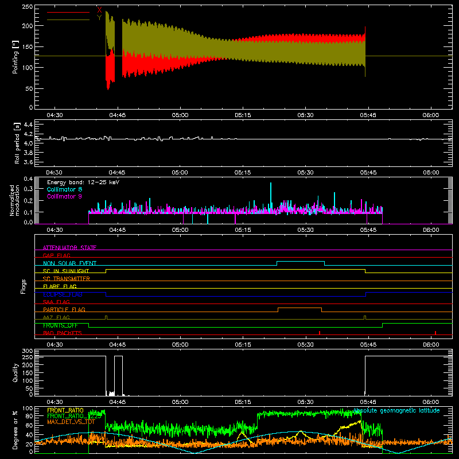Click the raised PARTICLE_FLAG step segment
This screenshot has height=459, width=459.
click(299, 308)
